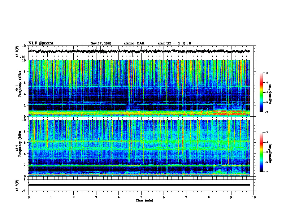Screen dimensions: 286x221
Task: Click the "5" tick on the time axis
Action: pyautogui.click(x=141, y=197)
